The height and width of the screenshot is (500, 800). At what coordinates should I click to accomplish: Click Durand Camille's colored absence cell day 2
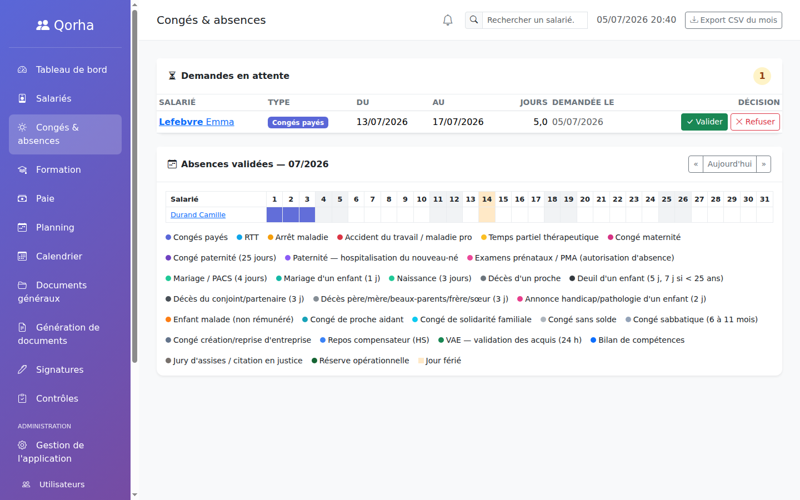(x=291, y=215)
